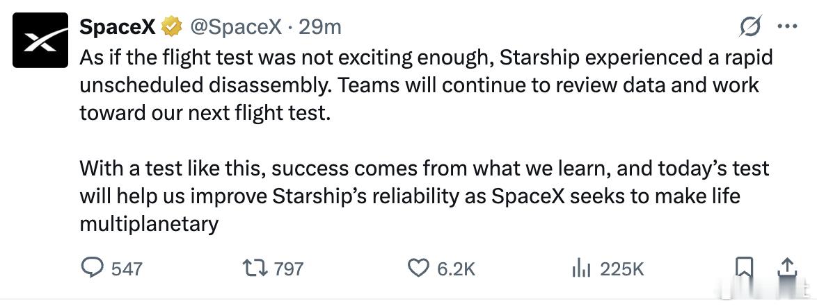Click the 225K views count
The image size is (817, 308).
point(622,268)
